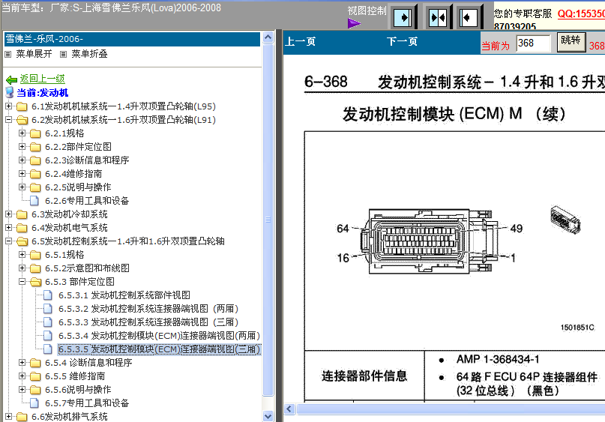Click folder icon of 6.2.4维修指南
Image resolution: width=605 pixels, height=422 pixels.
(x=35, y=174)
